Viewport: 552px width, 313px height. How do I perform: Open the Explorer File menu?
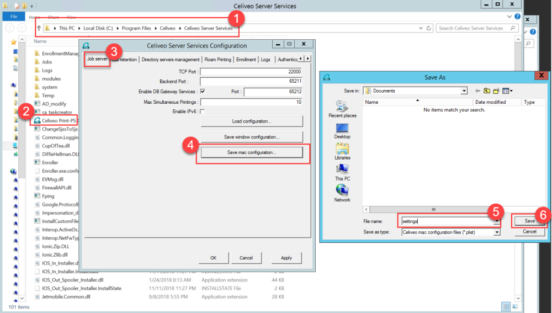(x=14, y=17)
